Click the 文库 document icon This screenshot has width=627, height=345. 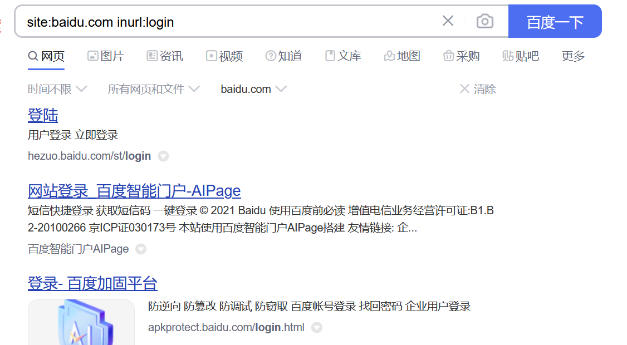coord(330,56)
